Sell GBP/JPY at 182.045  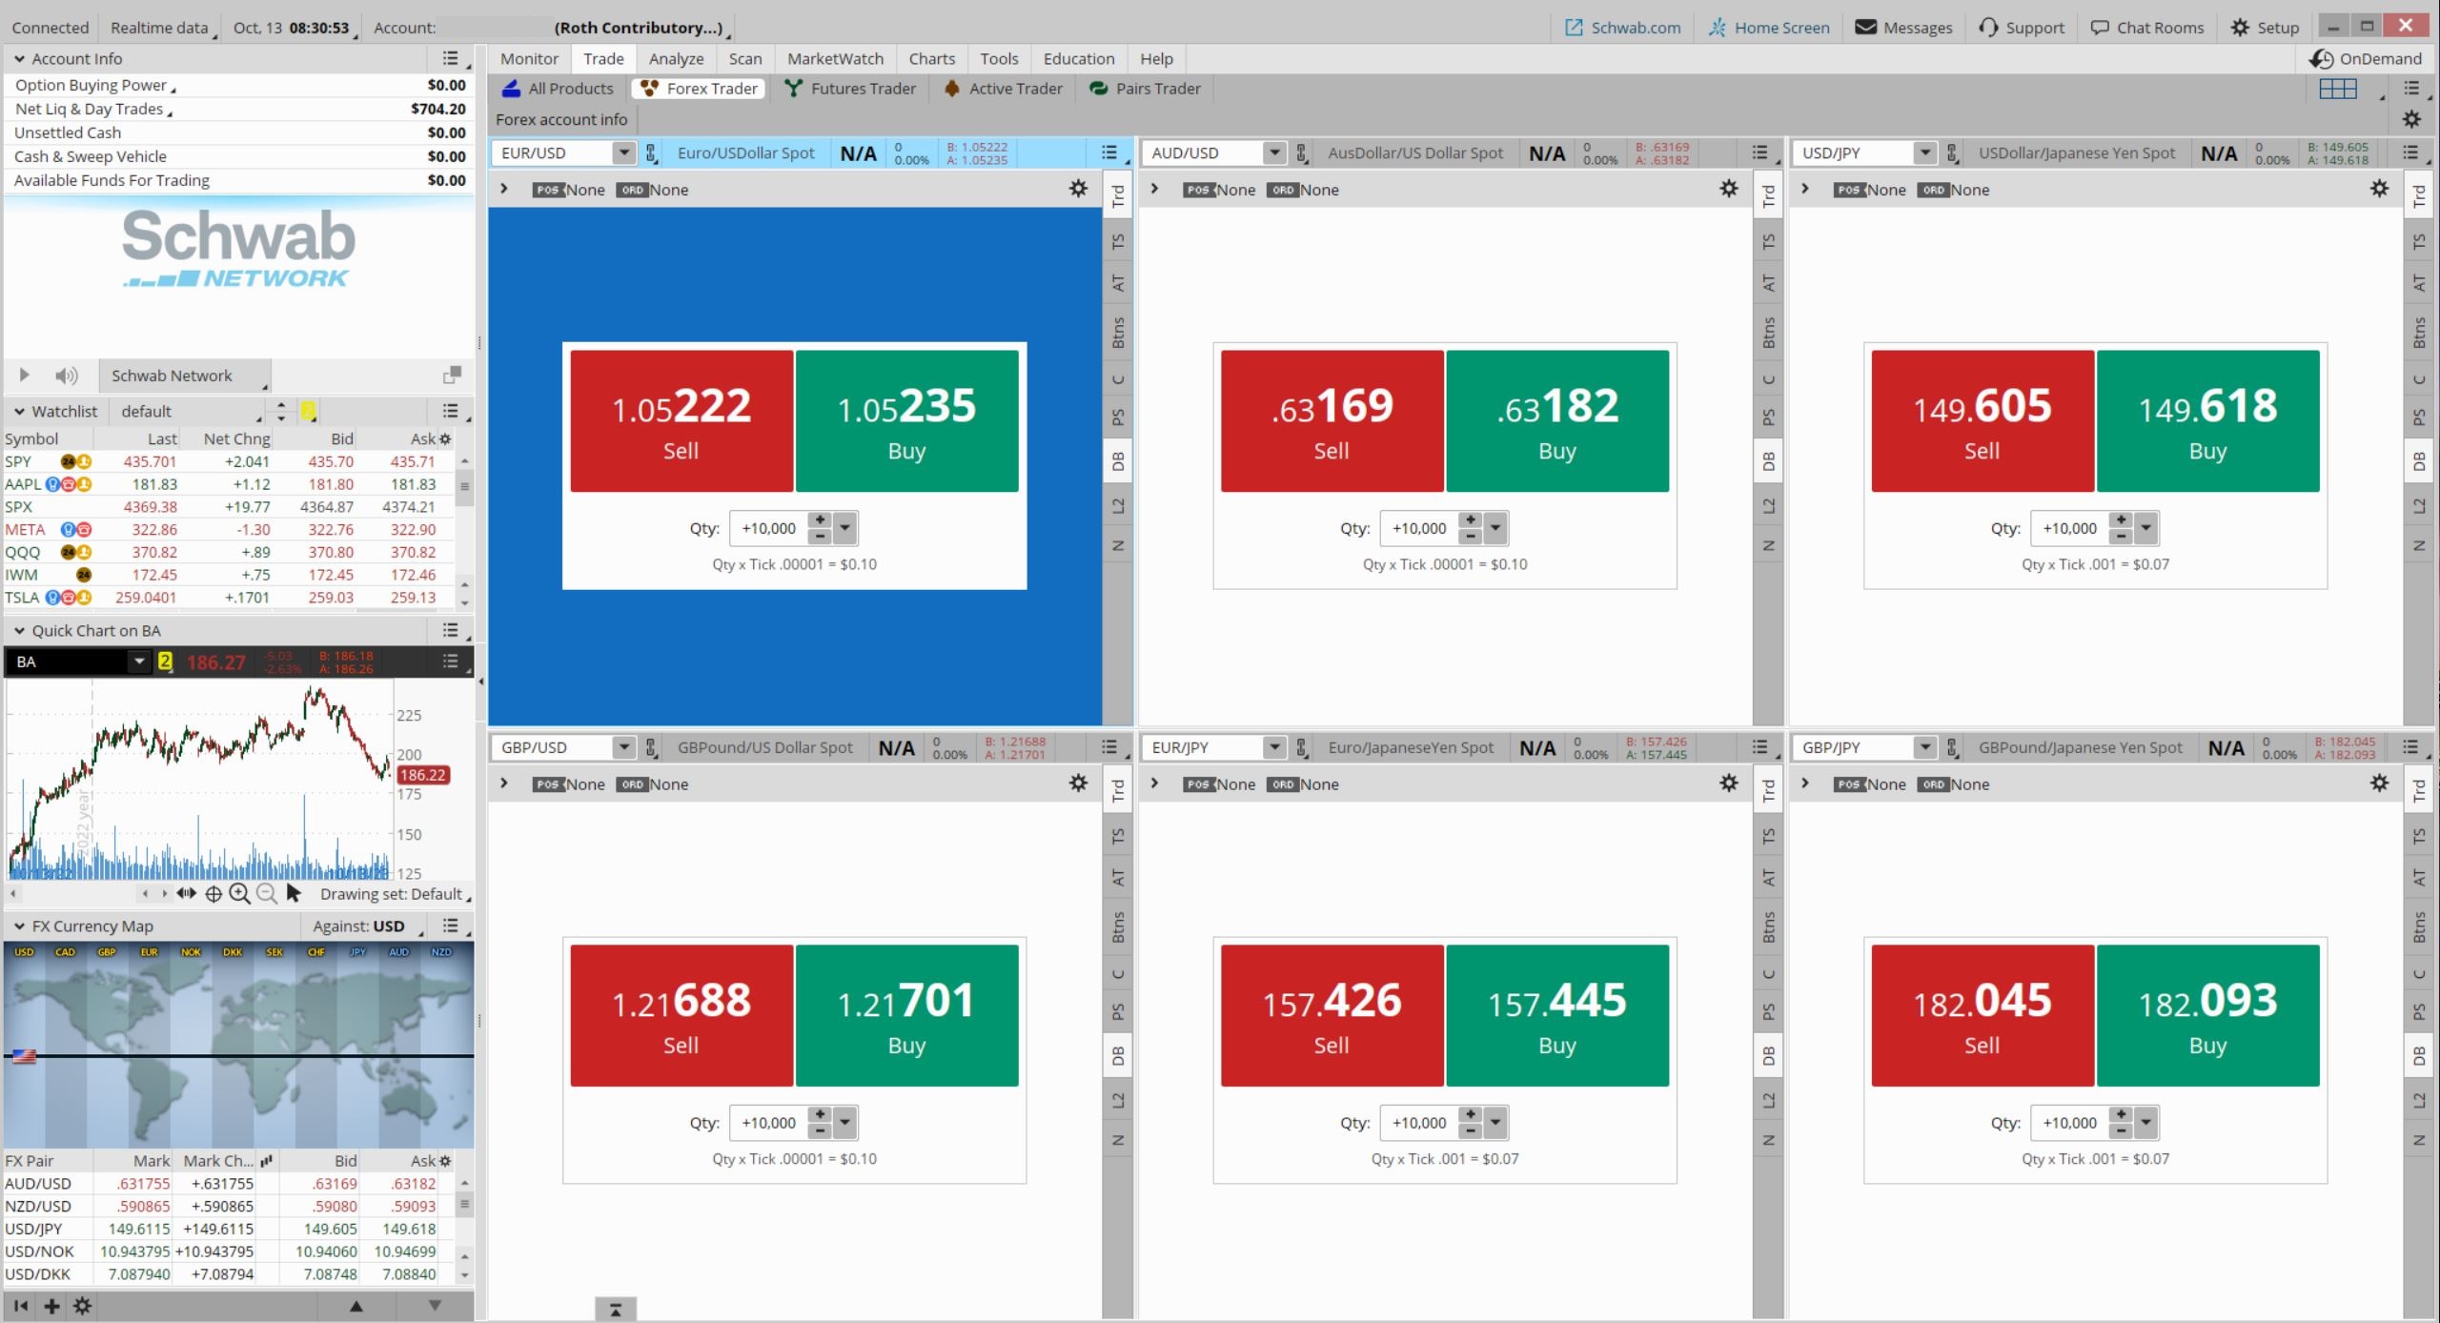click(1982, 1015)
